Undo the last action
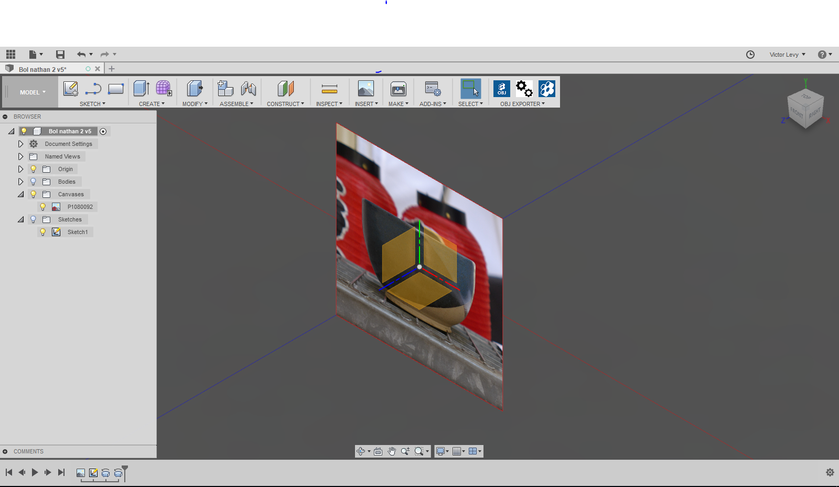Image resolution: width=839 pixels, height=487 pixels. pos(81,54)
